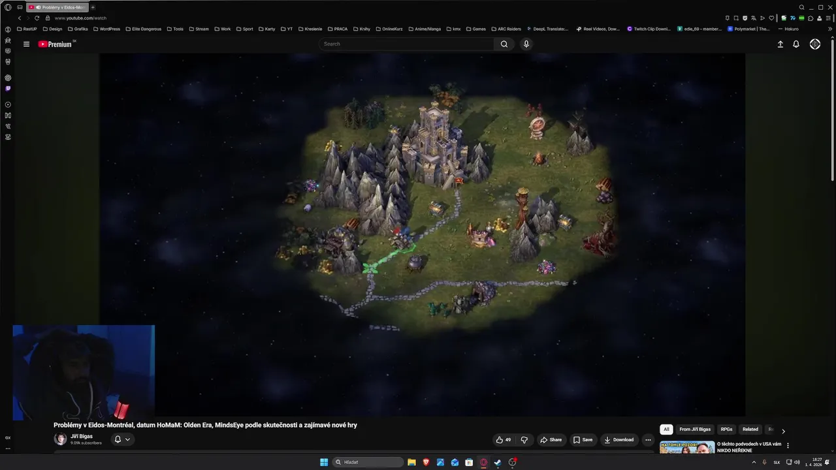Open the Windows Start menu
Screen dimensions: 836x470
[x=324, y=462]
